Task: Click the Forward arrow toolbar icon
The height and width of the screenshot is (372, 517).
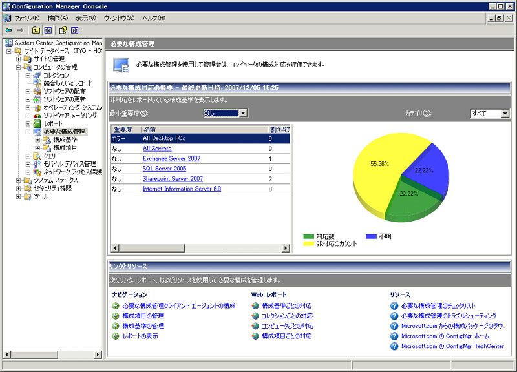Action: click(x=21, y=30)
